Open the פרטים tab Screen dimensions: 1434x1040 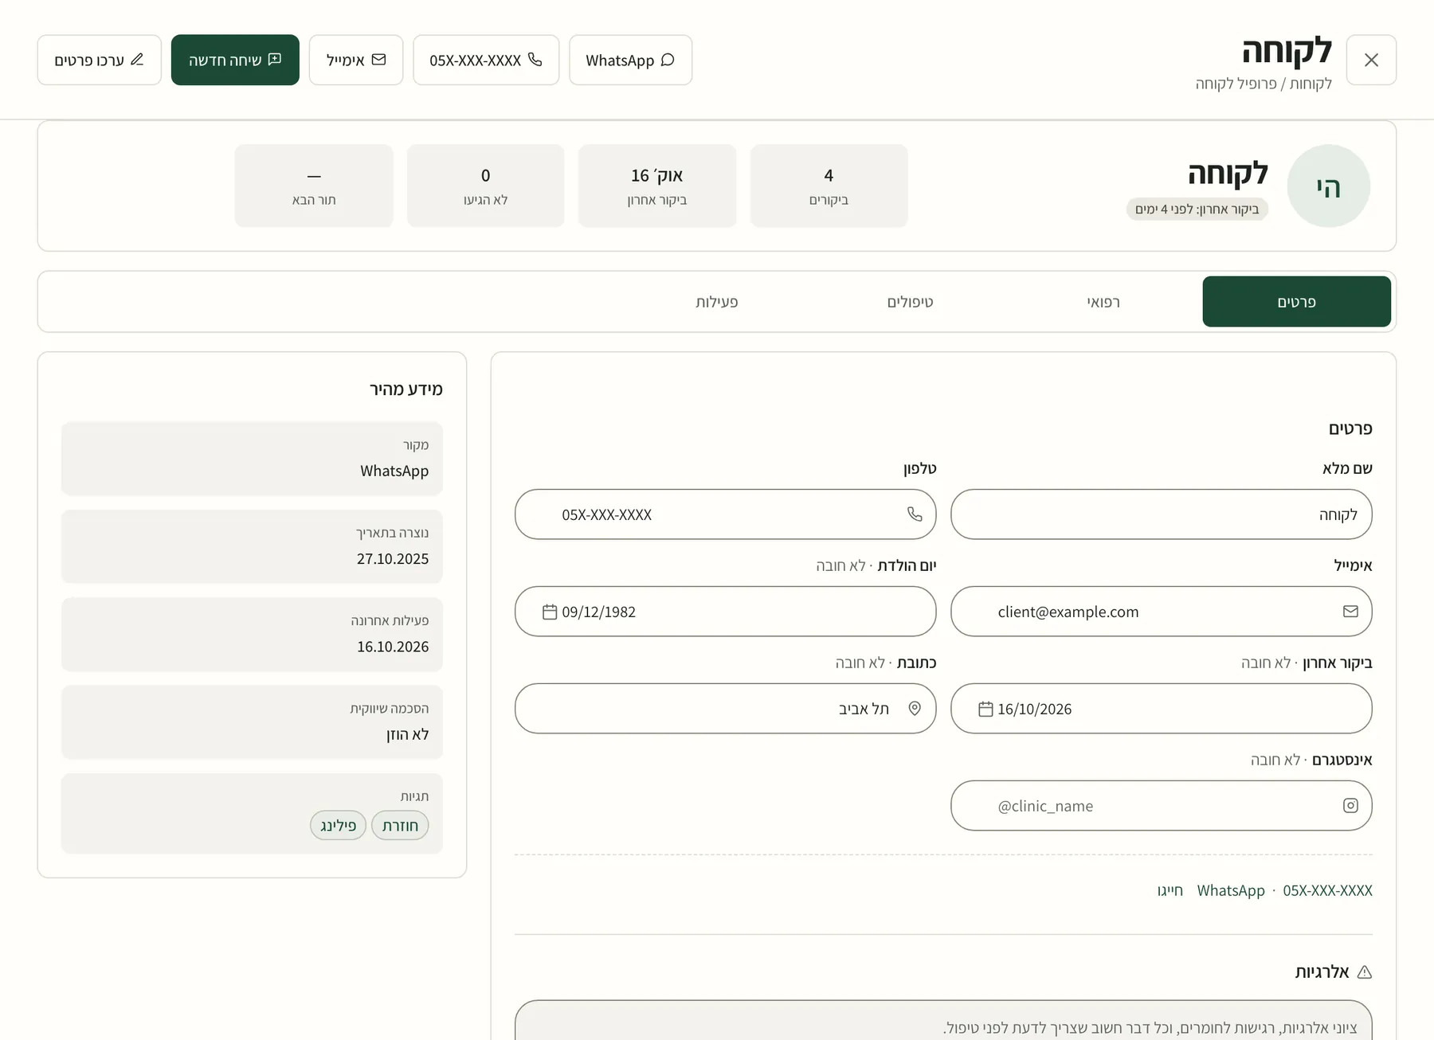tap(1296, 302)
